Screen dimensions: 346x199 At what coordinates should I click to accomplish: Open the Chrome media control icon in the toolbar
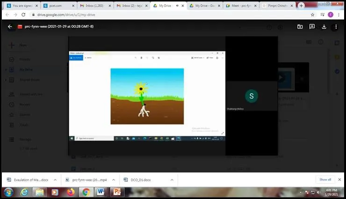point(322,15)
